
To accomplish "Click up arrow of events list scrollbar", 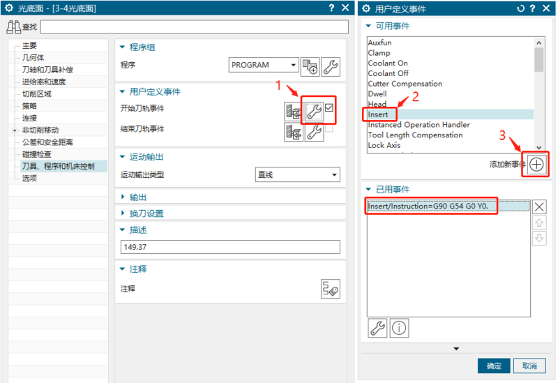I will pos(539,43).
